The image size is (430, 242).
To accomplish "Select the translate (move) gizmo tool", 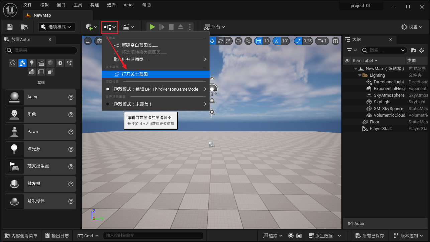I will tap(212, 41).
